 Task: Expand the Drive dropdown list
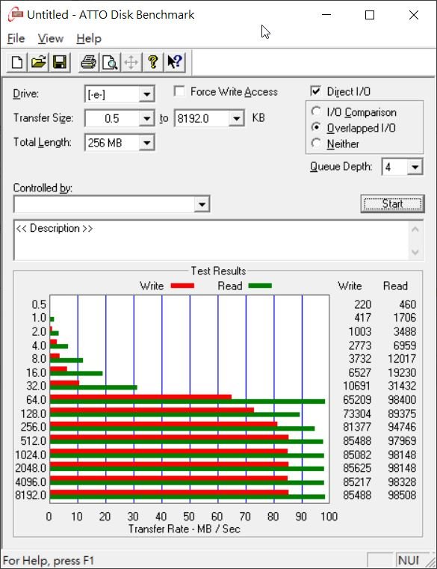[x=146, y=94]
